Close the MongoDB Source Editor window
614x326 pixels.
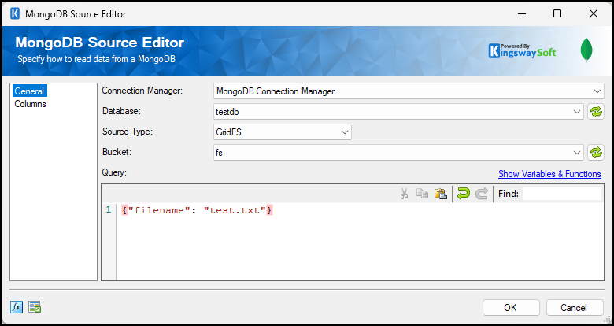[594, 13]
